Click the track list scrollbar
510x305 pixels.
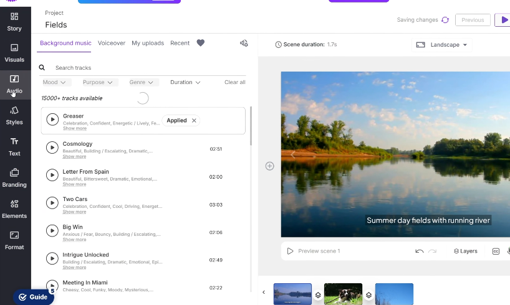pos(251,126)
